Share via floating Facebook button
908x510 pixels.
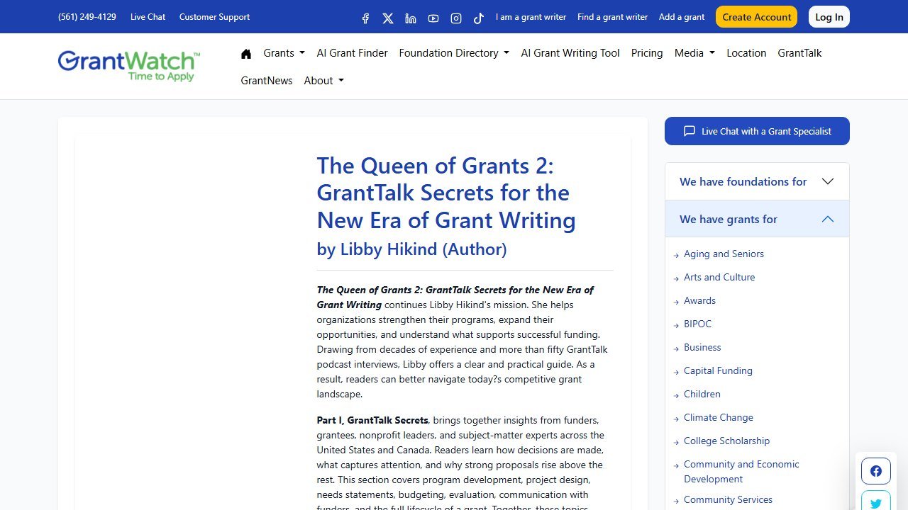tap(875, 471)
